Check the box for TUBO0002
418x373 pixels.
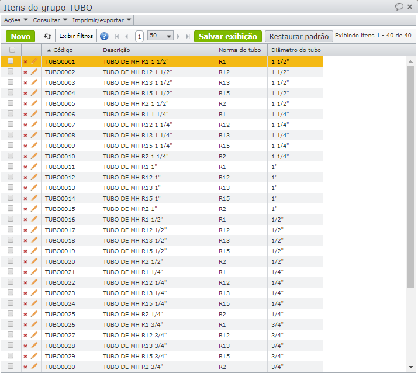click(11, 71)
